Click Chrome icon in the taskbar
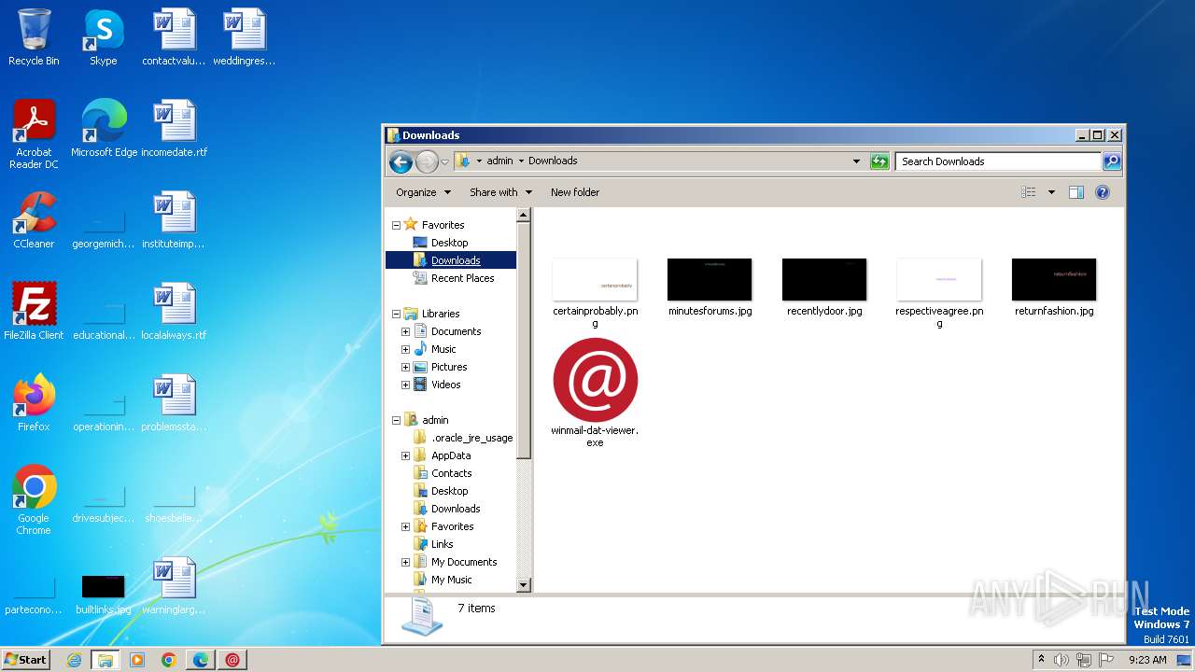1195x672 pixels. point(169,660)
